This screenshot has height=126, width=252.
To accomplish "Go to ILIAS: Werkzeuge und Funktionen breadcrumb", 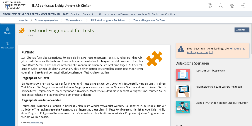I will click(x=108, y=20).
